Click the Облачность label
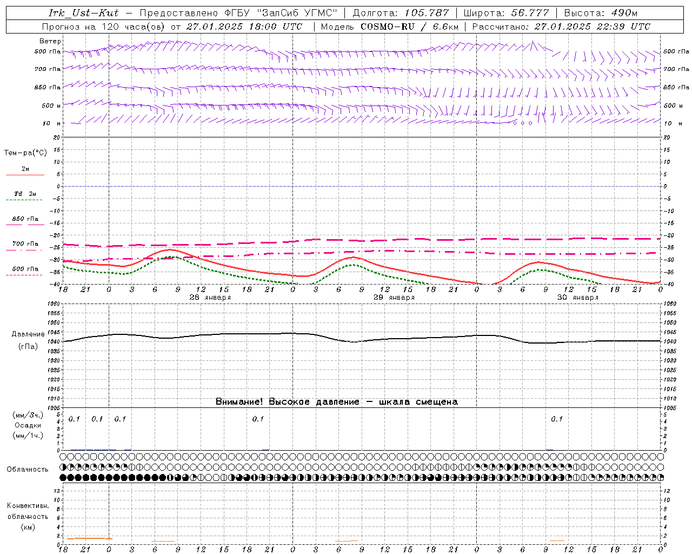This screenshot has height=554, width=692. click(x=28, y=470)
